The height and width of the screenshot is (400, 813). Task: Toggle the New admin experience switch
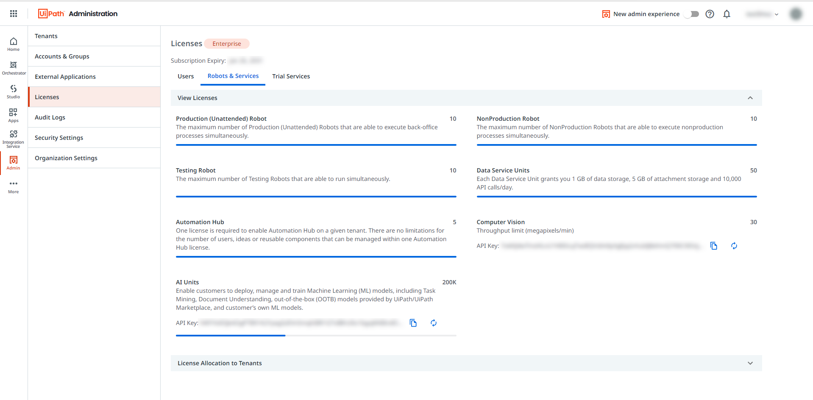click(x=692, y=14)
